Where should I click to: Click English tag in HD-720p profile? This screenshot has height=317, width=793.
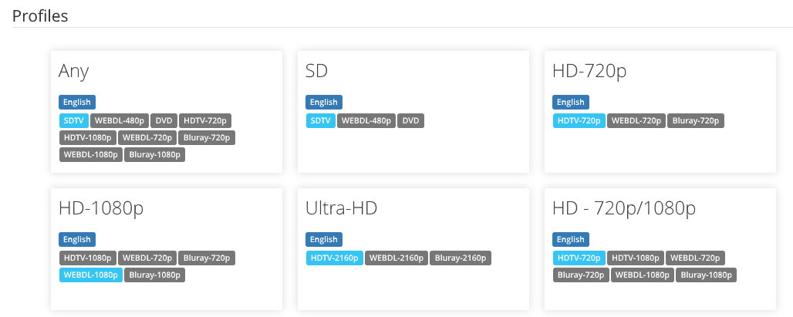tap(571, 102)
